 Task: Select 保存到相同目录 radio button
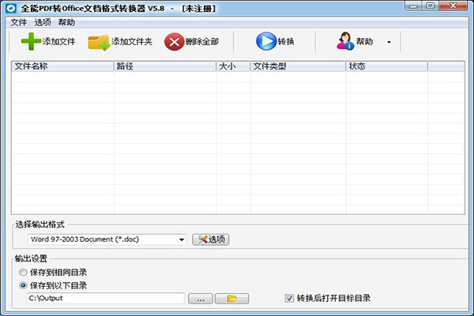[x=23, y=272]
